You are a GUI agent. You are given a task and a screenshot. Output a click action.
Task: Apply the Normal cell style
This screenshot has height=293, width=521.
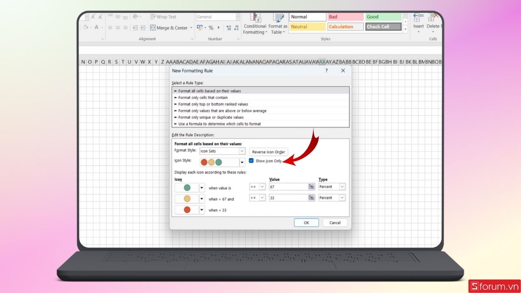(307, 17)
